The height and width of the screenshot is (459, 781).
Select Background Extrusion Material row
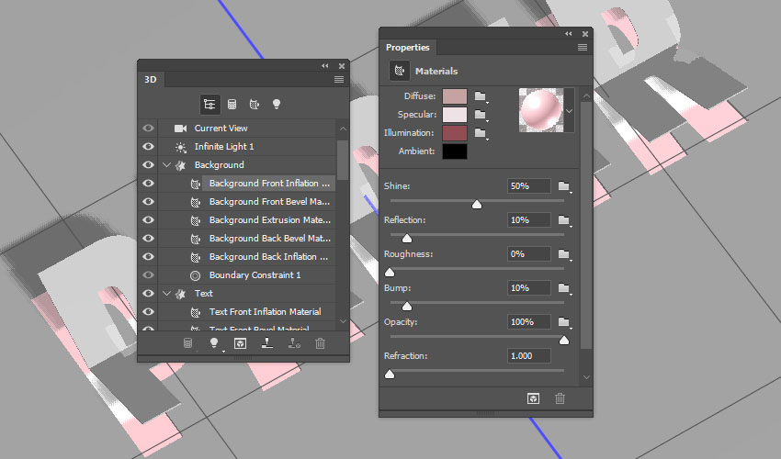pos(247,220)
